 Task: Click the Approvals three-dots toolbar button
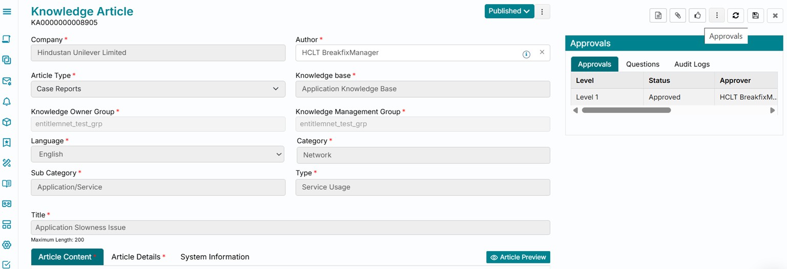pyautogui.click(x=717, y=15)
